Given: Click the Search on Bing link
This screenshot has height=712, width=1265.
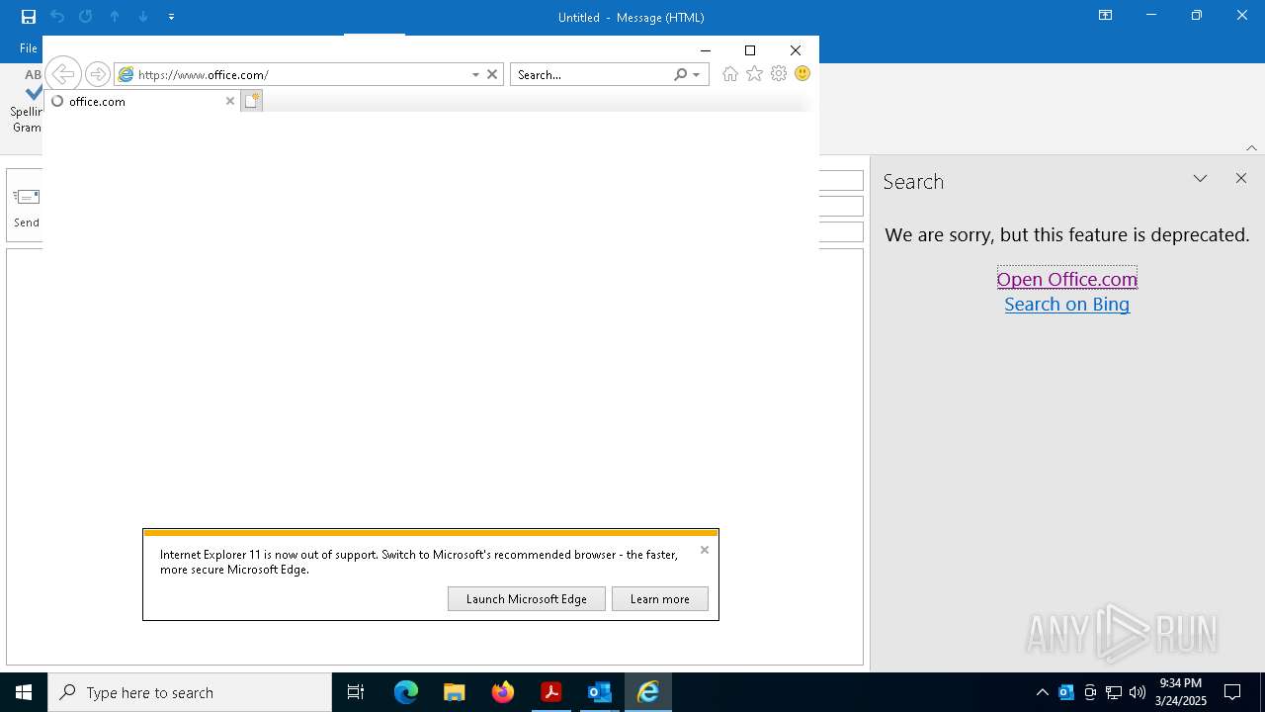Looking at the screenshot, I should point(1067,305).
